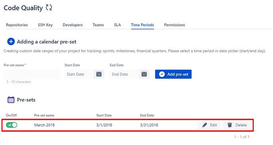Image resolution: width=273 pixels, height=145 pixels.
Task: Focus the Pre-set name input field
Action: click(31, 74)
